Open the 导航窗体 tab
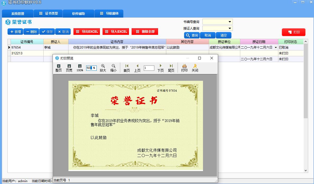The image size is (314, 184). pos(109,13)
